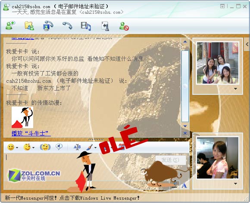Image resolution: width=250 pixels, height=204 pixels.
Task: Jump to the conversation bottom with the lowest scrollbar arrow
Action: pos(185,133)
